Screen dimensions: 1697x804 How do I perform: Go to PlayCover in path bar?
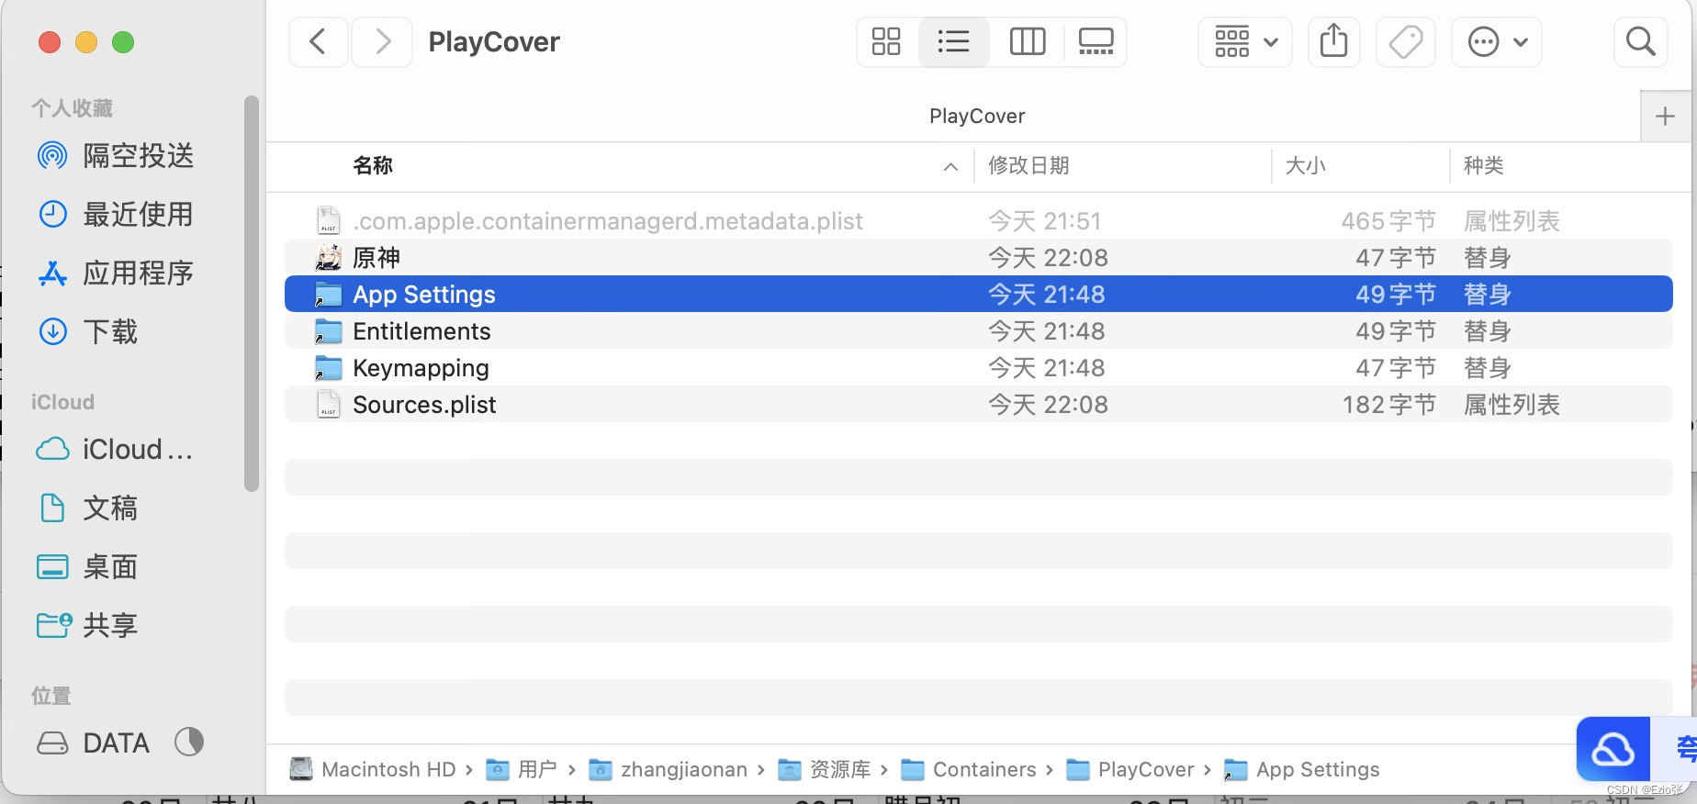coord(1130,769)
